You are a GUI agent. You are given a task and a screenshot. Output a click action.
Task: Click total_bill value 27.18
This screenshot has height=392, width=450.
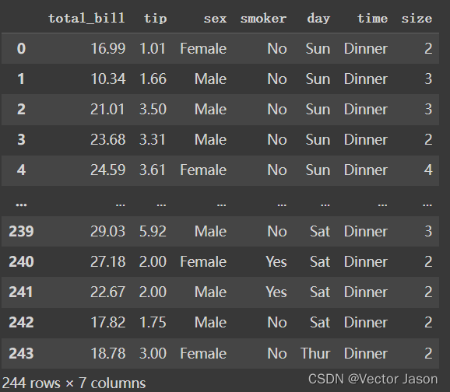pyautogui.click(x=108, y=261)
